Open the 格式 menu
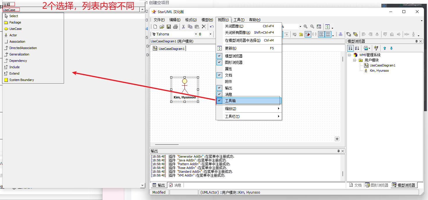This screenshot has width=428, height=200. pyautogui.click(x=191, y=20)
